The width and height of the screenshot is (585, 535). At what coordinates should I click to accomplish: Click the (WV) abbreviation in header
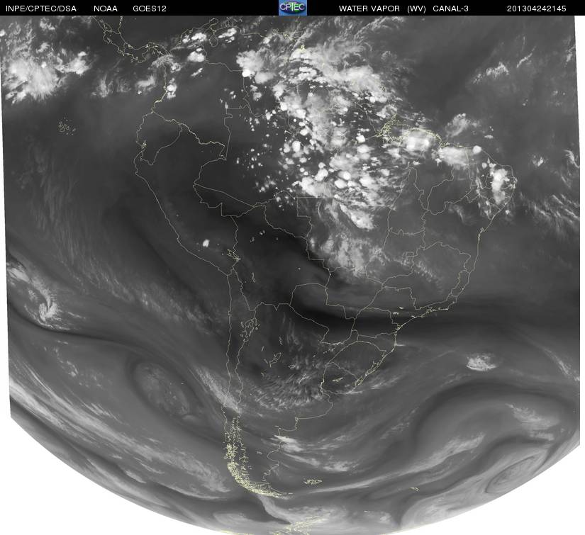click(x=416, y=9)
